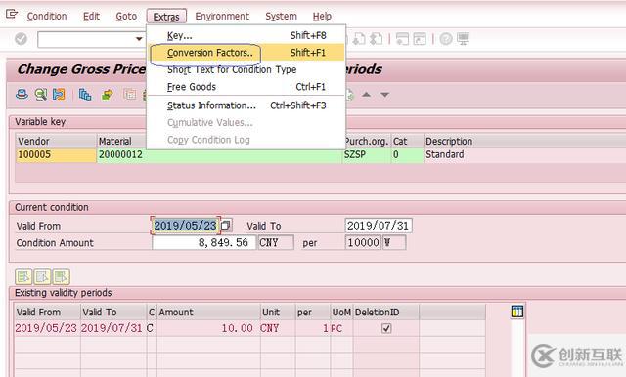Choose Conversion Factors.. menu entry
Image resolution: width=626 pixels, height=377 pixels.
pos(246,52)
